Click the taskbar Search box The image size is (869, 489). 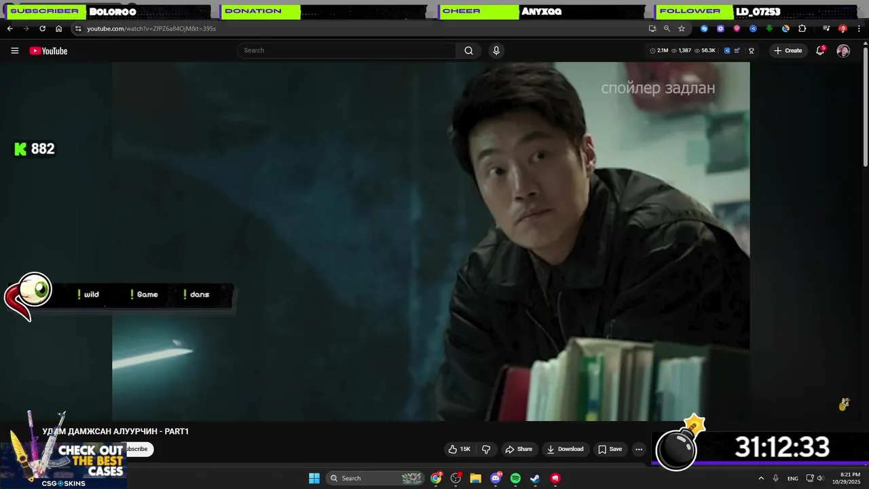[x=375, y=478]
